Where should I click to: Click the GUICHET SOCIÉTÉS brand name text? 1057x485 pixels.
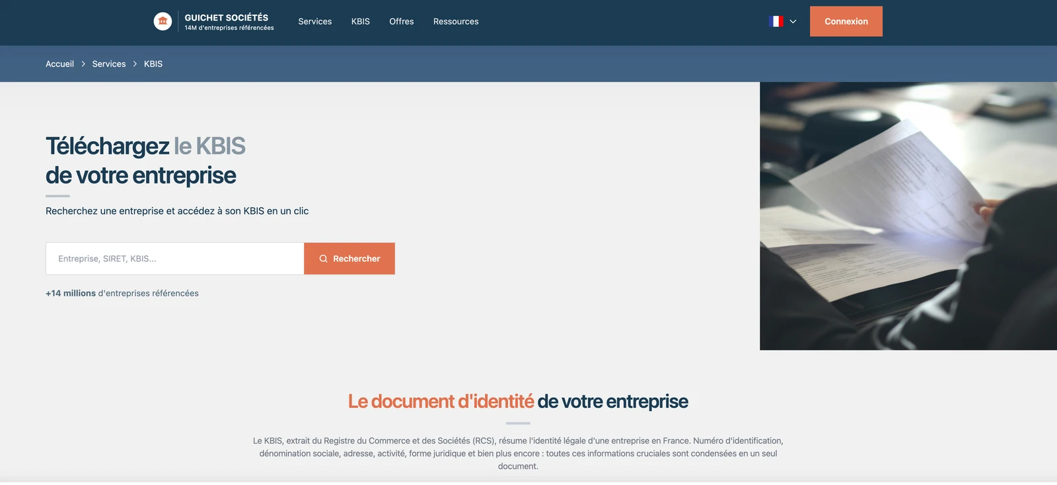click(x=227, y=17)
